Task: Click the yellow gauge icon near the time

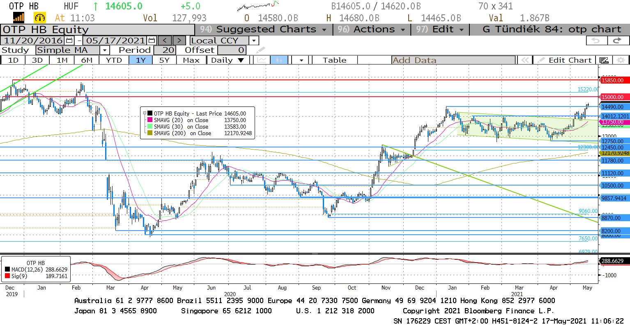Action: tap(40, 18)
